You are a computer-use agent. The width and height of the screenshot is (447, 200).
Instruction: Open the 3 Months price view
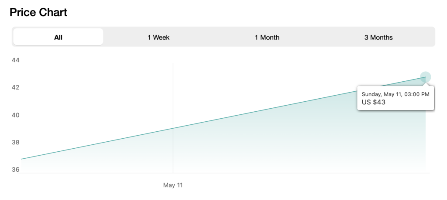(x=378, y=37)
